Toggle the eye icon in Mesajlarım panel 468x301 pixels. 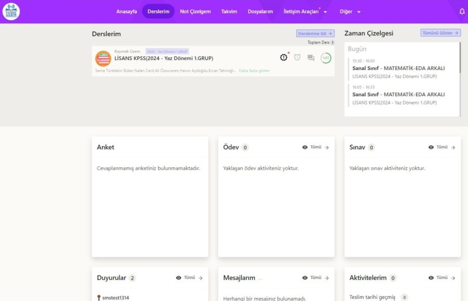(x=305, y=278)
